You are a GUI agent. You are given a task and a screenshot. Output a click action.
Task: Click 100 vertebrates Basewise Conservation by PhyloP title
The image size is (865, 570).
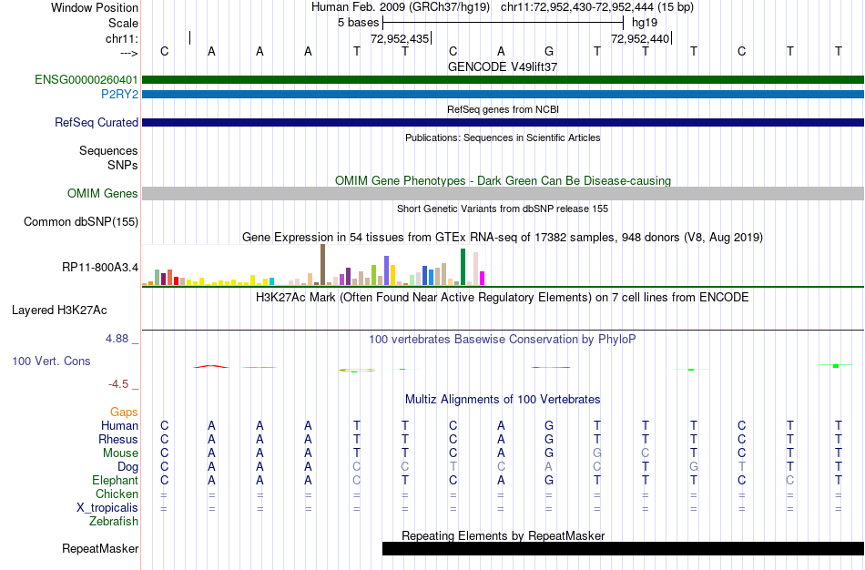point(503,340)
